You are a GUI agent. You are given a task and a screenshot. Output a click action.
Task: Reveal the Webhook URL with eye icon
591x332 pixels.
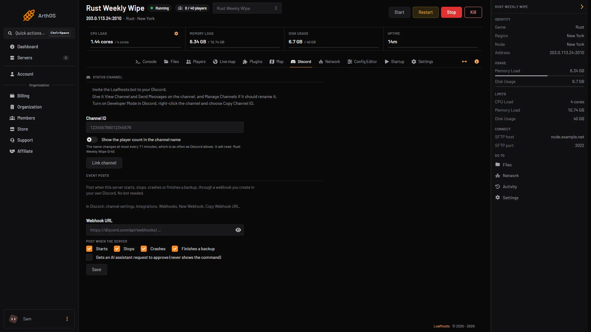(238, 230)
